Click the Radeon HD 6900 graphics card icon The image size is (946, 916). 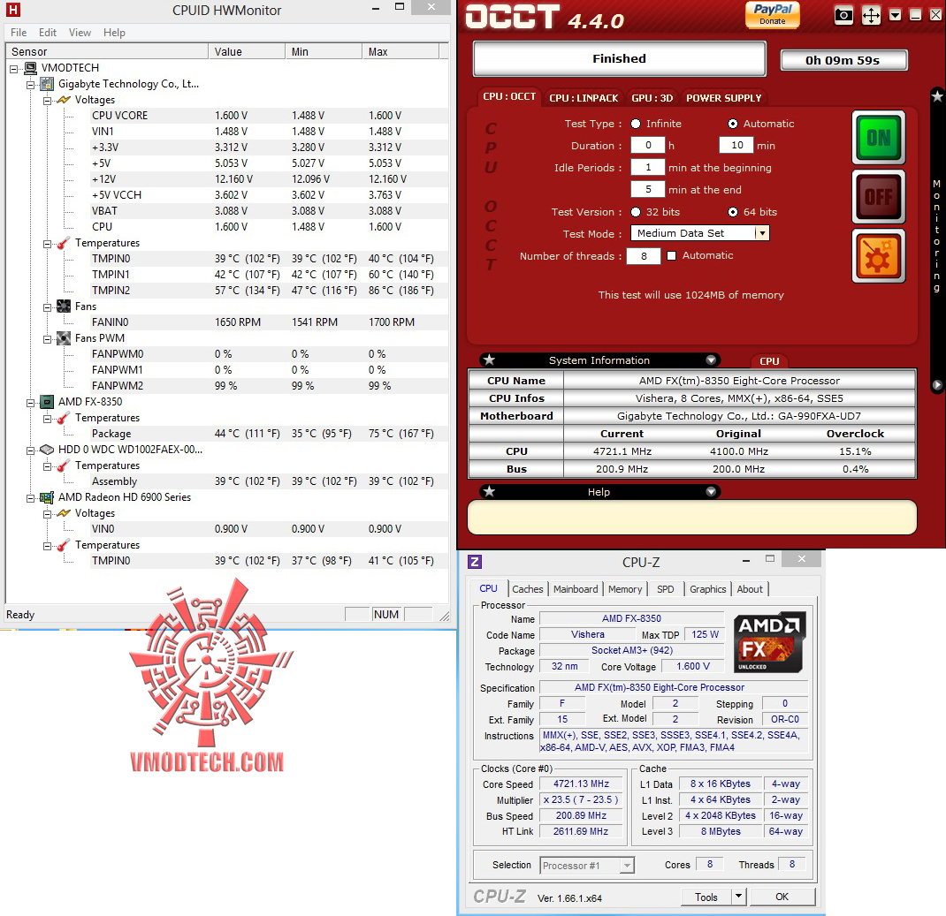(47, 497)
